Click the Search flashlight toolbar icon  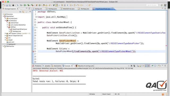tap(49, 5)
